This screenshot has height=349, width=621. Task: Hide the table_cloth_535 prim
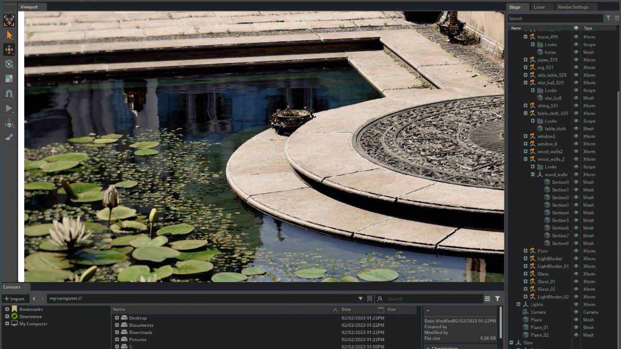tap(576, 113)
